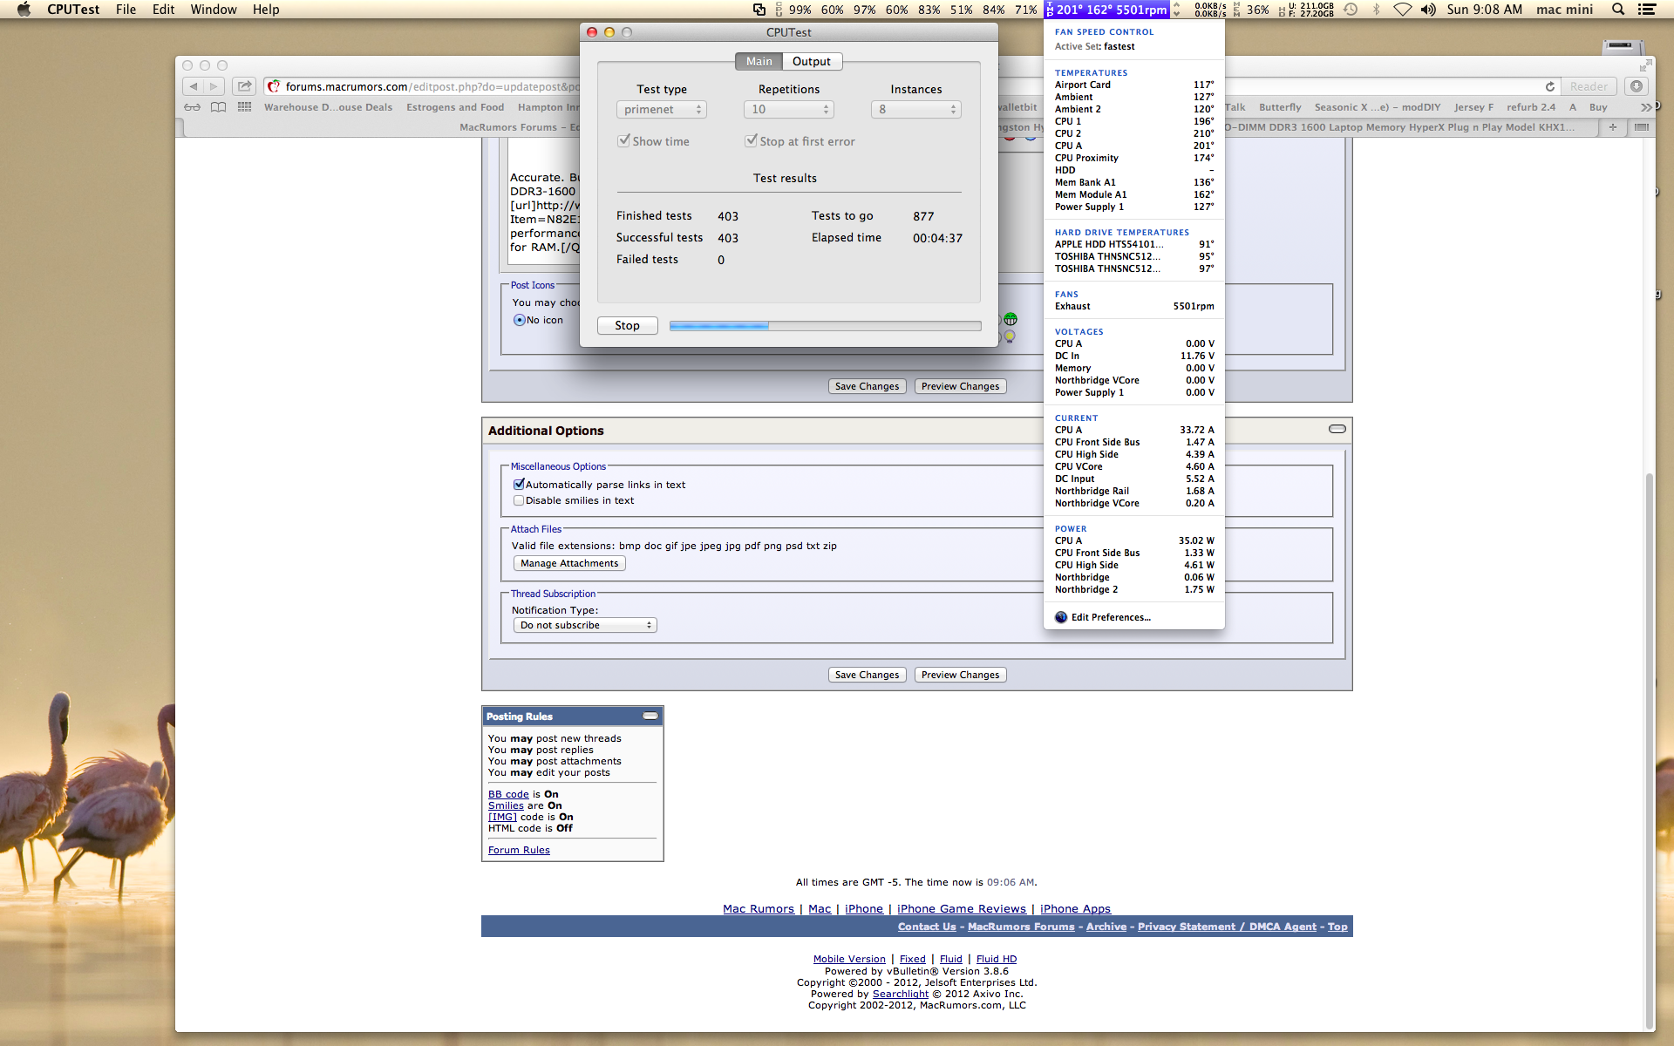Click the CPU usage percentages menu item

[x=906, y=10]
